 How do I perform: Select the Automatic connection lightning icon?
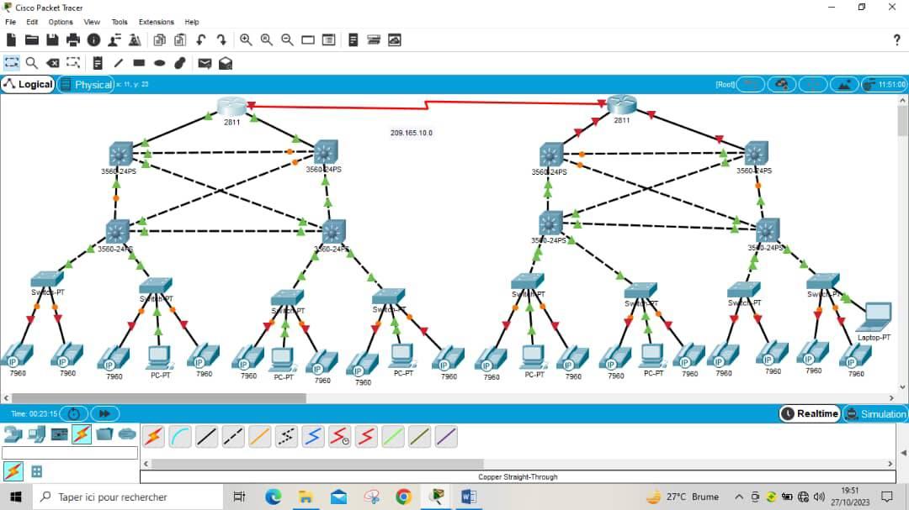tap(154, 436)
